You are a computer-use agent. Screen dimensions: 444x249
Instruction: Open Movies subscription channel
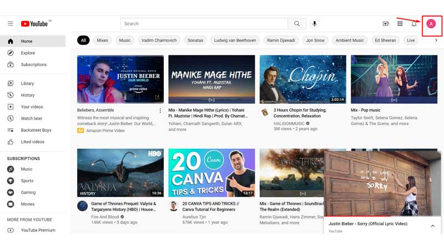pos(33,204)
